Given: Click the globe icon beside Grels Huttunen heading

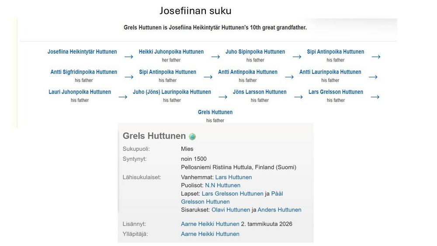Looking at the screenshot, I should point(192,137).
